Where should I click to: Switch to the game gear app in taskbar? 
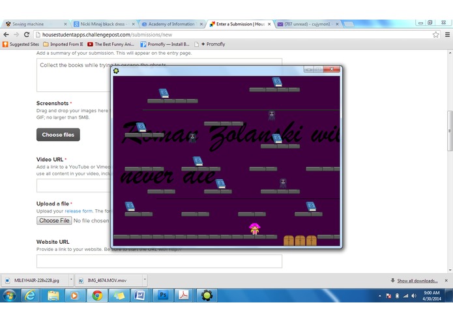207,295
